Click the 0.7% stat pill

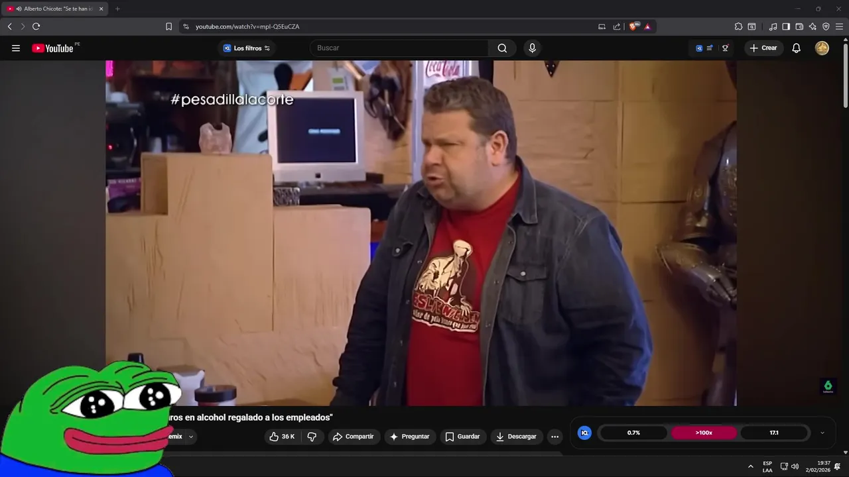[633, 433]
